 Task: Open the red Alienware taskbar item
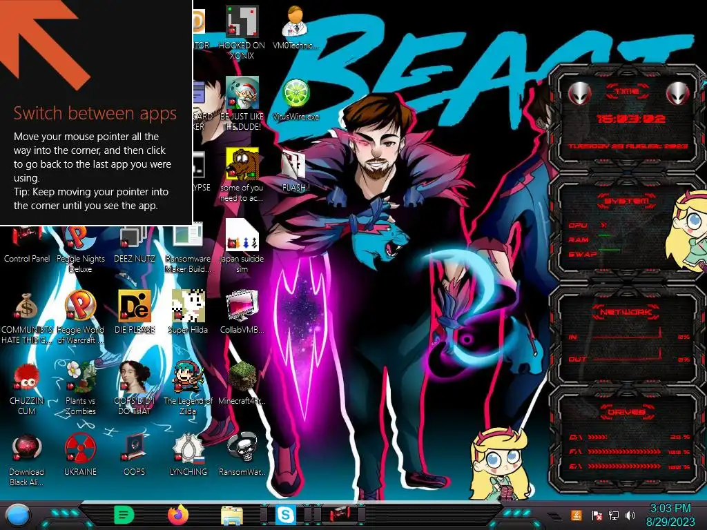(x=339, y=514)
